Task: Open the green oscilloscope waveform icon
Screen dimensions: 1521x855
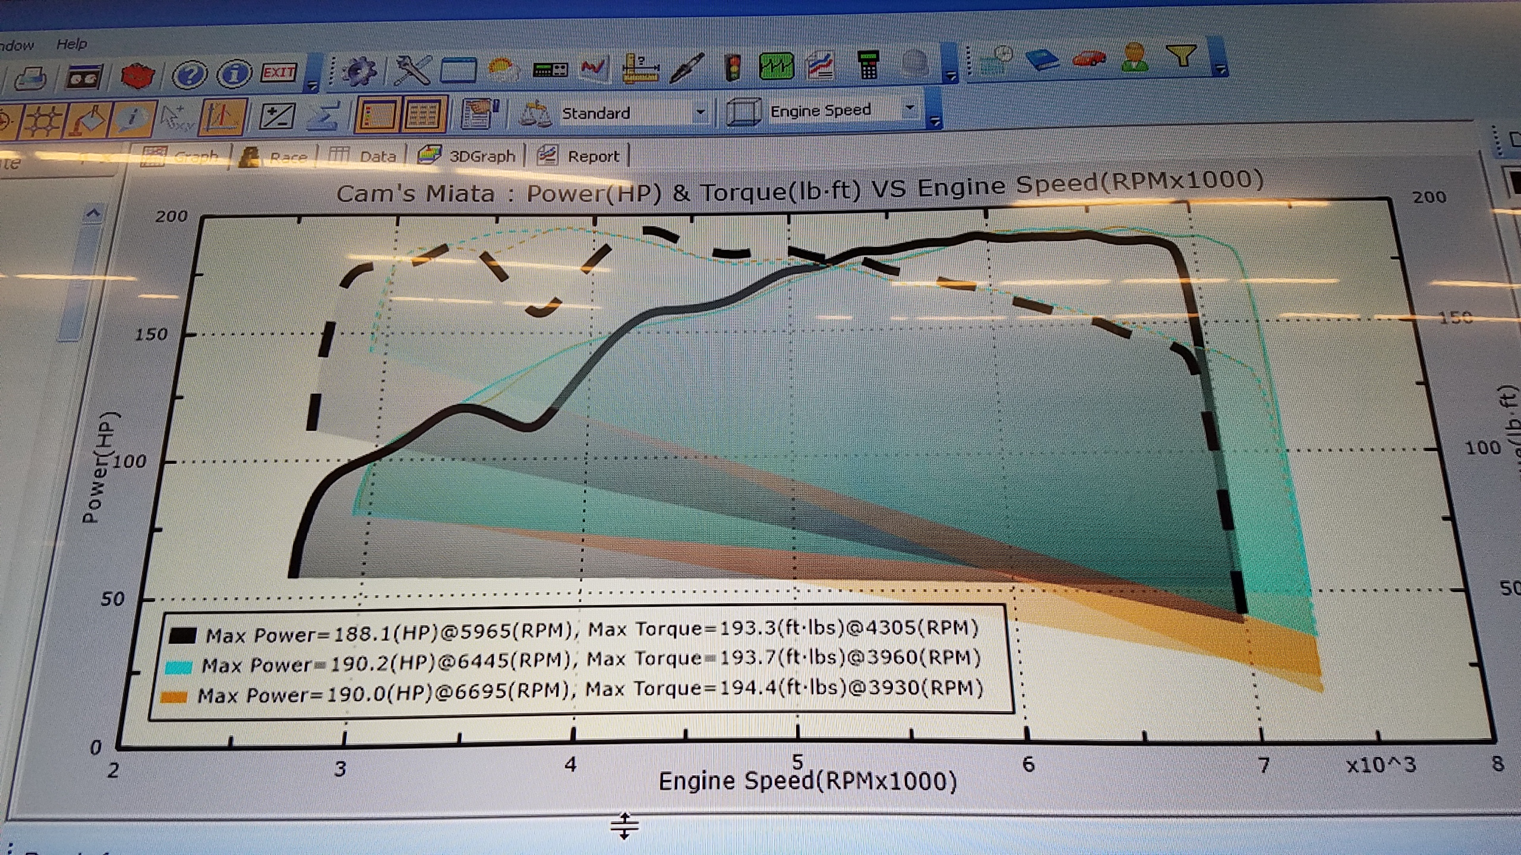Action: [x=776, y=66]
